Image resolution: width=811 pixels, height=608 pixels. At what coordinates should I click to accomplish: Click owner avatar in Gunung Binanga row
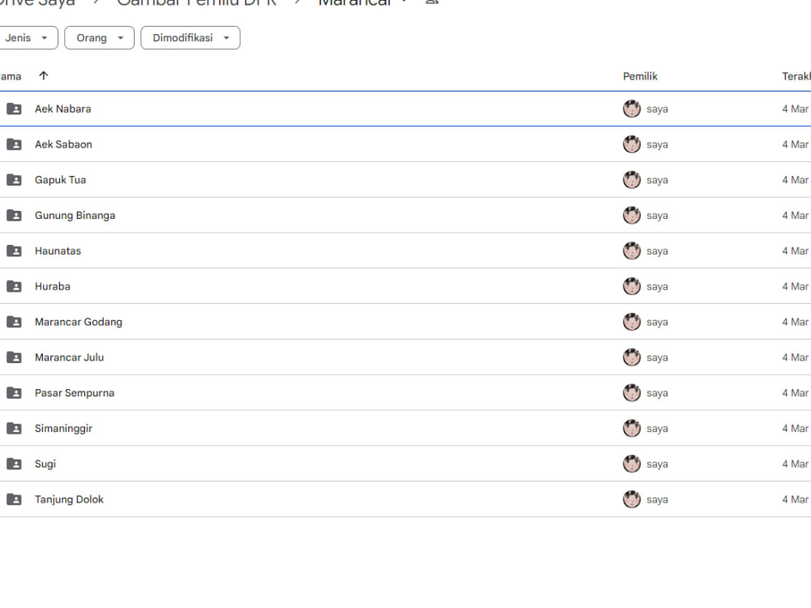coord(632,216)
